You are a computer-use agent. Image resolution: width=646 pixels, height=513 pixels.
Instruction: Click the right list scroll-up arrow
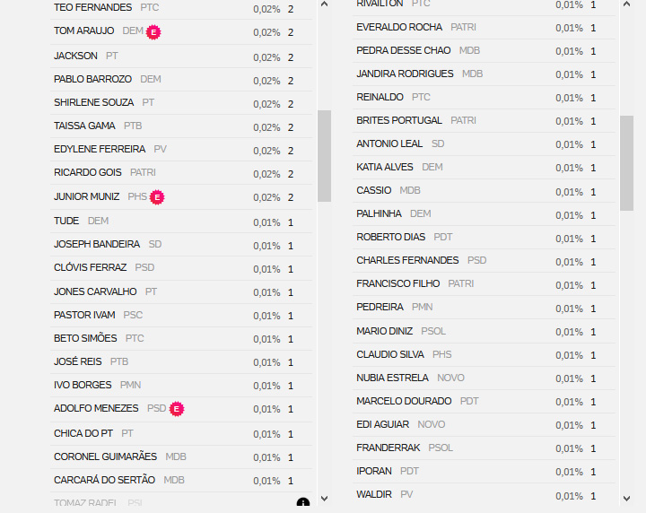point(626,4)
